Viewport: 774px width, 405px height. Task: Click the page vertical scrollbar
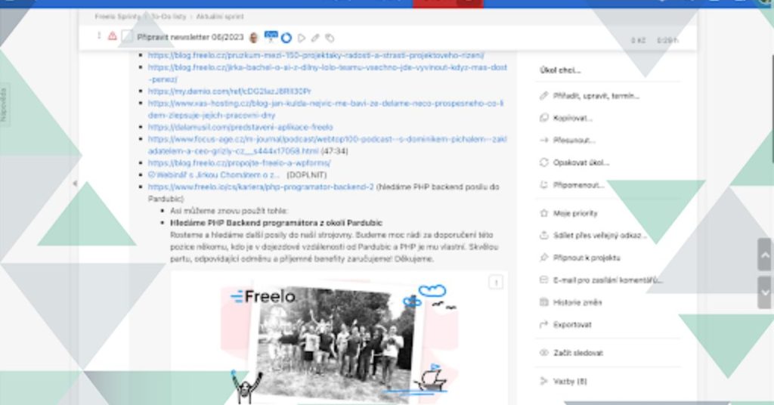[x=772, y=109]
